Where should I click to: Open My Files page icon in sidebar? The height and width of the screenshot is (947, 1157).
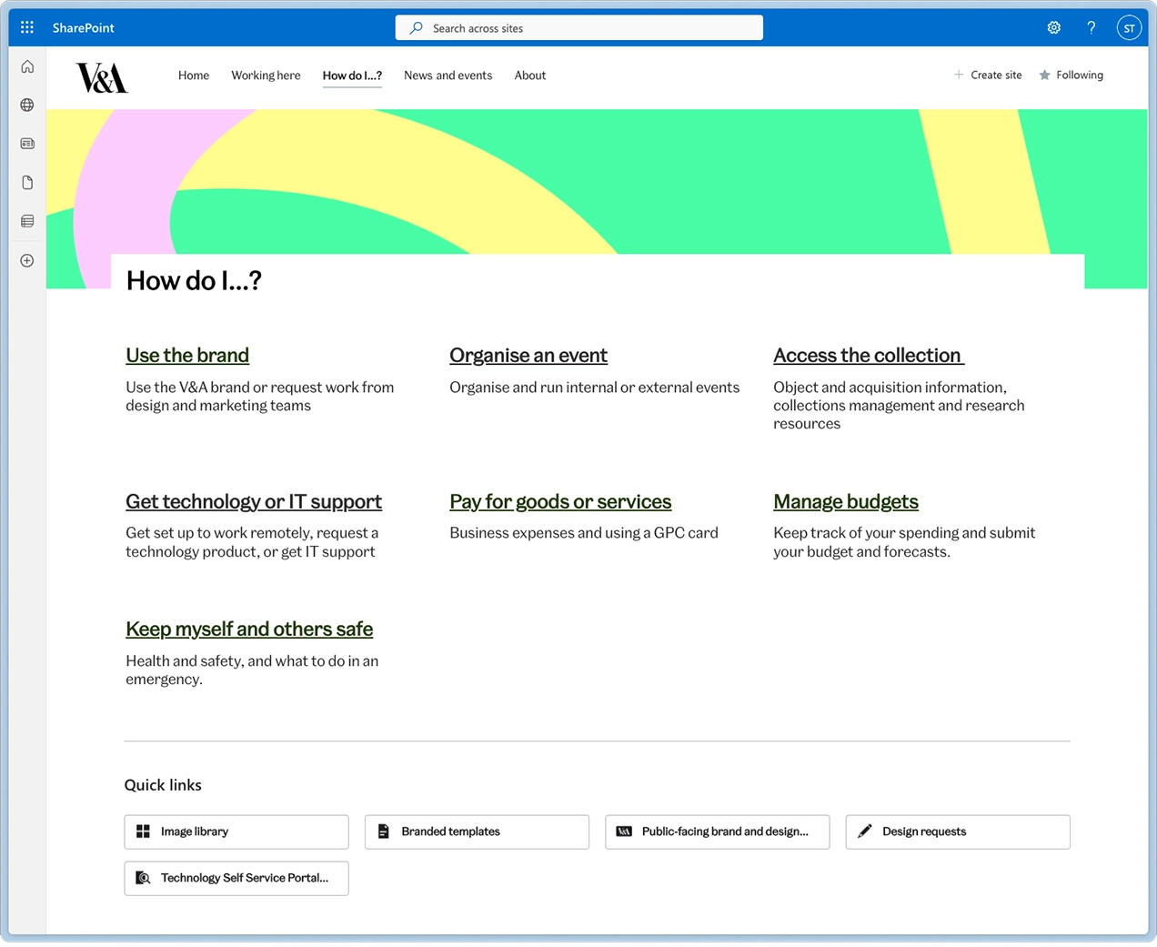click(x=26, y=182)
